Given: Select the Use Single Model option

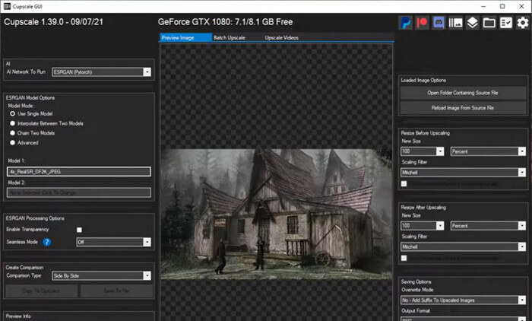Looking at the screenshot, I should (12, 113).
